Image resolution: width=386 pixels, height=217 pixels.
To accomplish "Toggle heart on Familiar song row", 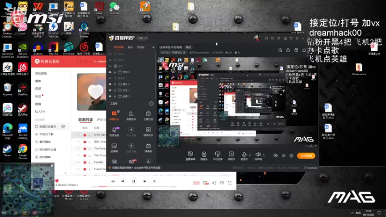I will pyautogui.click(x=85, y=163).
